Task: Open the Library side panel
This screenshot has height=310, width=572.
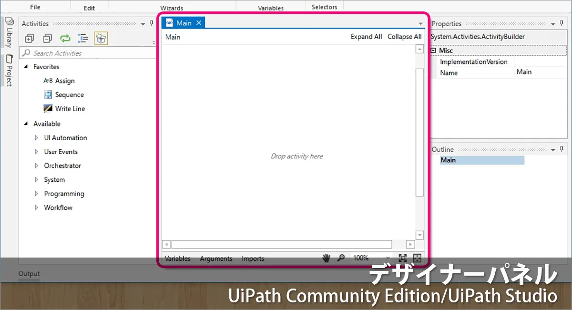Action: 9,32
